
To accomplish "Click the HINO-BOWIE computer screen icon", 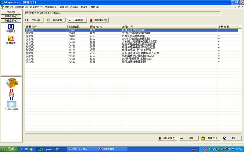I will tap(12, 104).
